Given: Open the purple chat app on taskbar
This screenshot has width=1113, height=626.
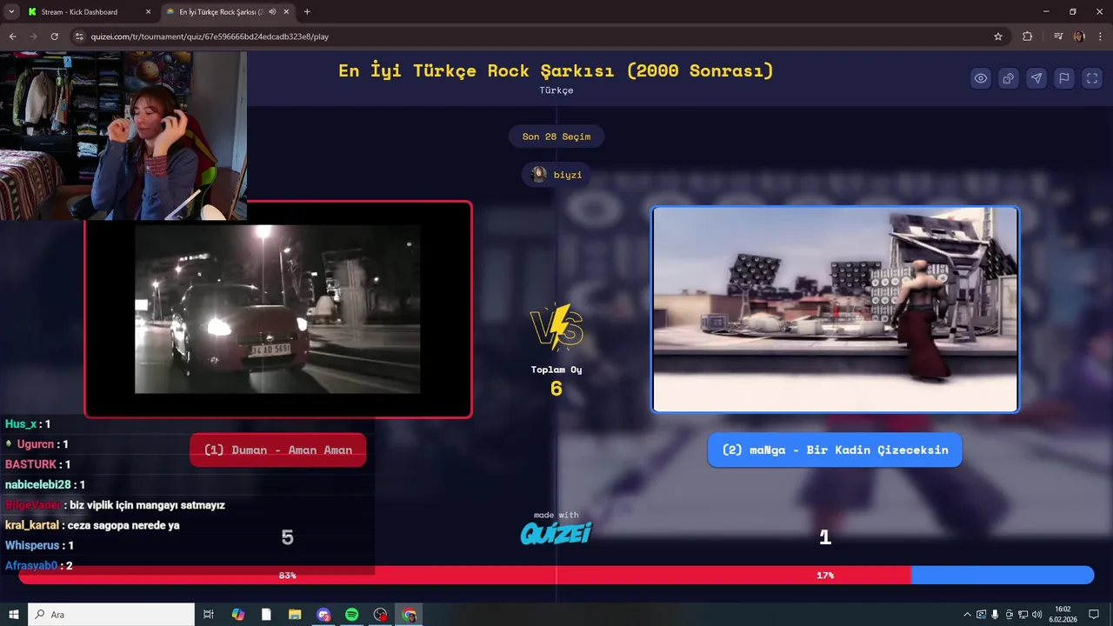Looking at the screenshot, I should click(x=323, y=615).
